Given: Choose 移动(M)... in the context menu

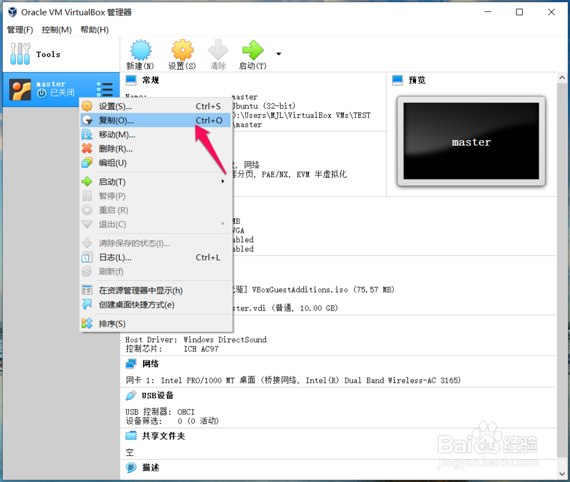Looking at the screenshot, I should 156,135.
